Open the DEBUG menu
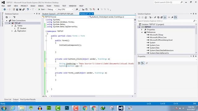This screenshot has width=198, height=111. pyautogui.click(x=41, y=6)
